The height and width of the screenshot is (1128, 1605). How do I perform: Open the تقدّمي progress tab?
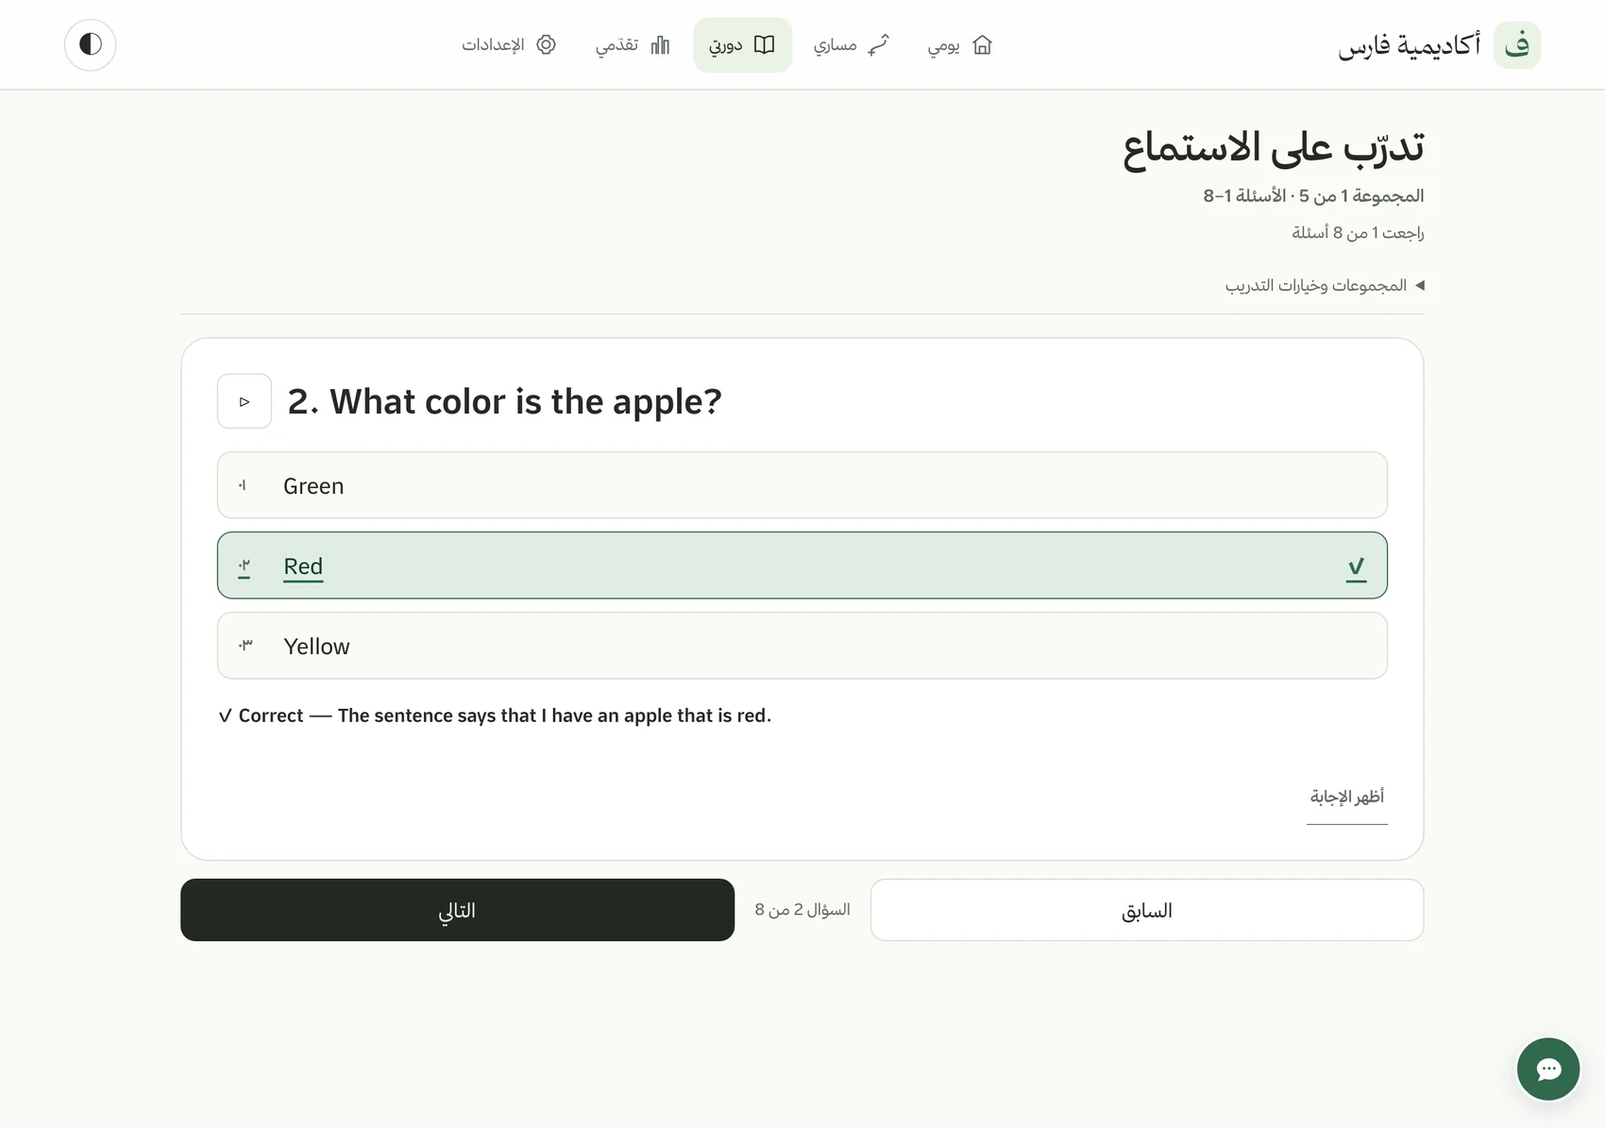(632, 44)
